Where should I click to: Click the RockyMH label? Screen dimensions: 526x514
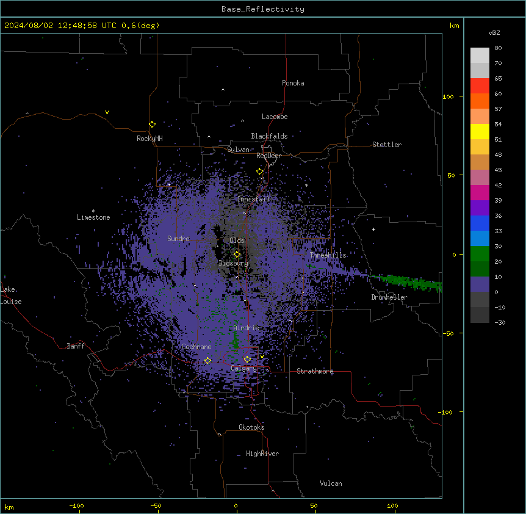150,139
